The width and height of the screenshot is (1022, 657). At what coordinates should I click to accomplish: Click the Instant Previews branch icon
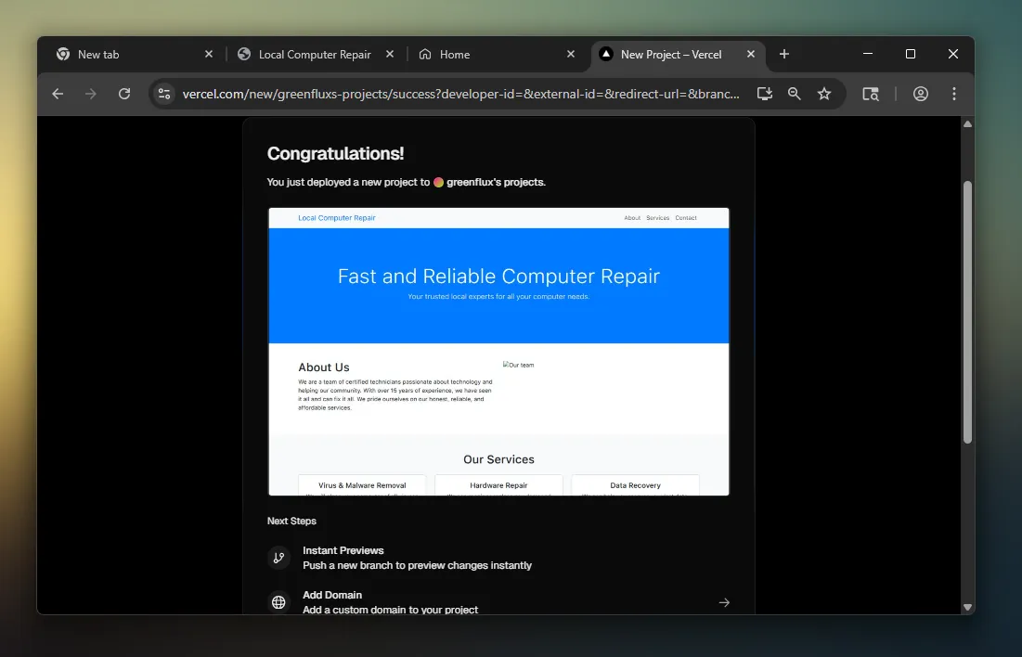click(x=278, y=558)
